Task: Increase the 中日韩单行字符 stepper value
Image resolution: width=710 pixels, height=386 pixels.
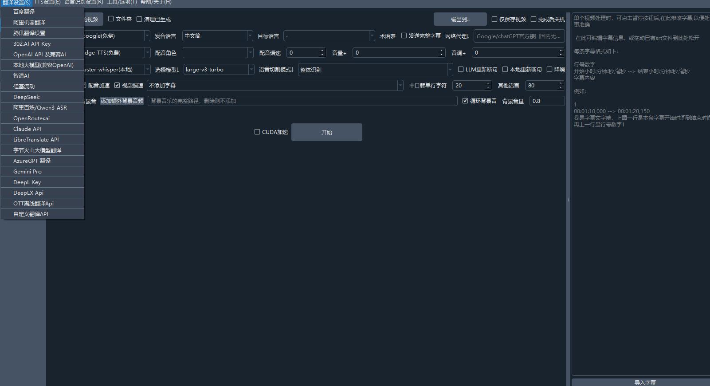Action: 488,83
